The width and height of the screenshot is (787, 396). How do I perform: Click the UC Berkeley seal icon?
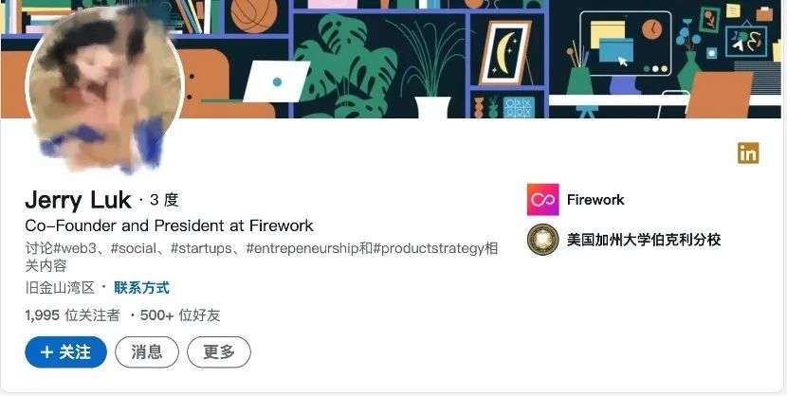[542, 239]
